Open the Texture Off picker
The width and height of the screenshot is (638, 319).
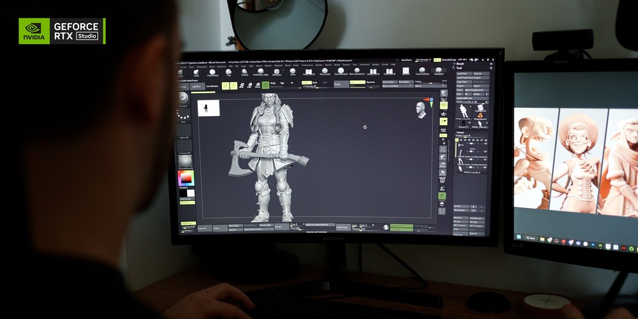click(x=184, y=146)
